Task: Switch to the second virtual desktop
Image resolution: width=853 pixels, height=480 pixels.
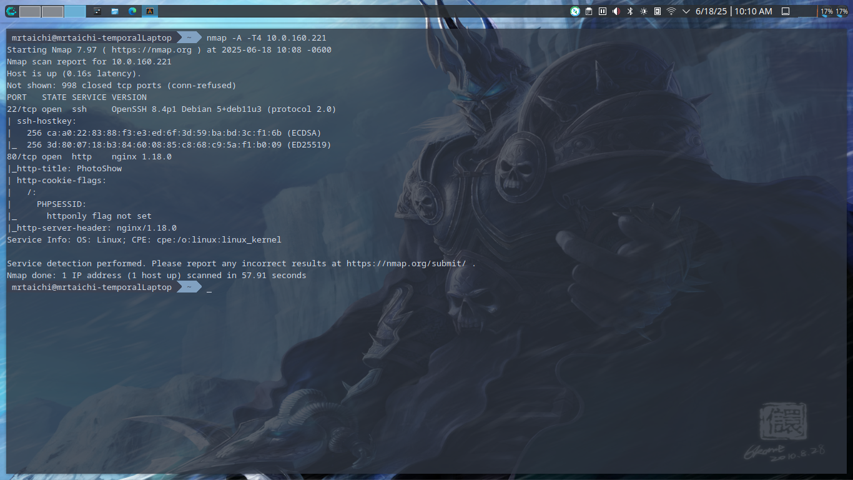Action: (52, 11)
